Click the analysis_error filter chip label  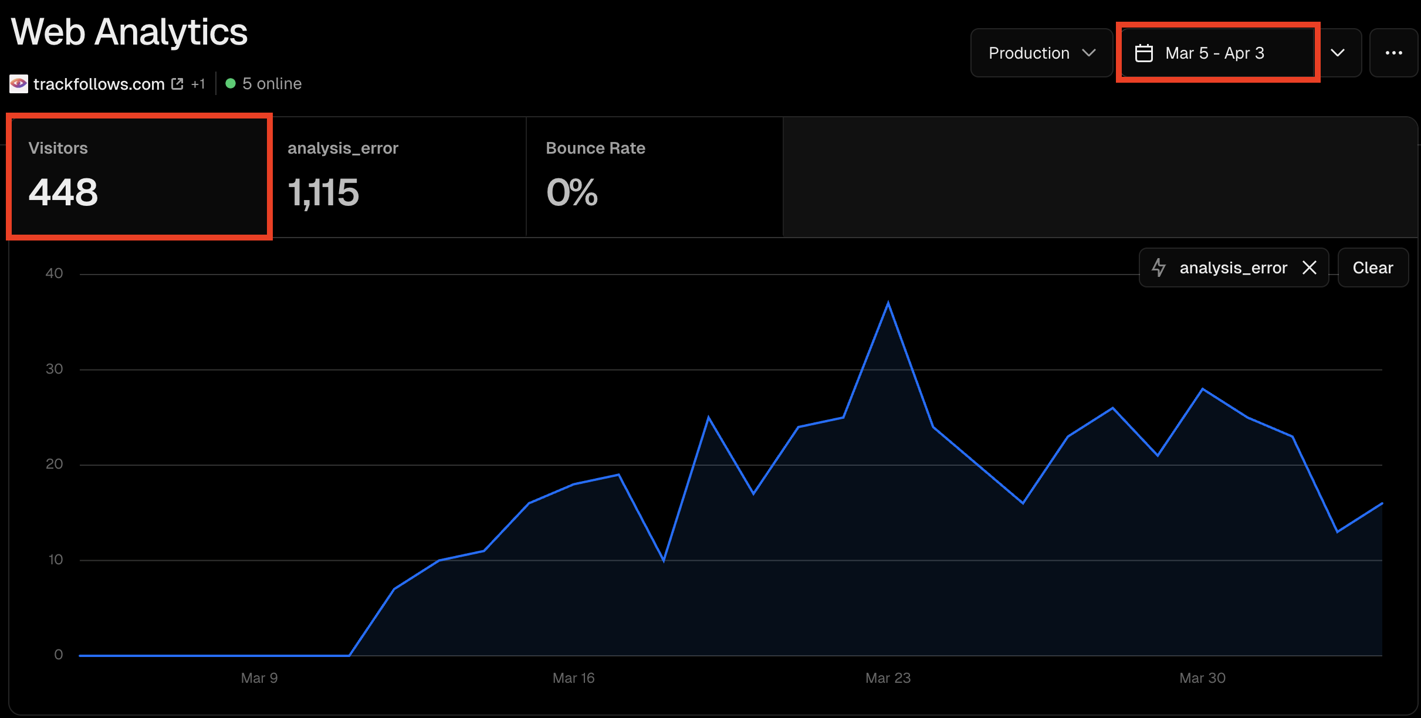coord(1233,267)
